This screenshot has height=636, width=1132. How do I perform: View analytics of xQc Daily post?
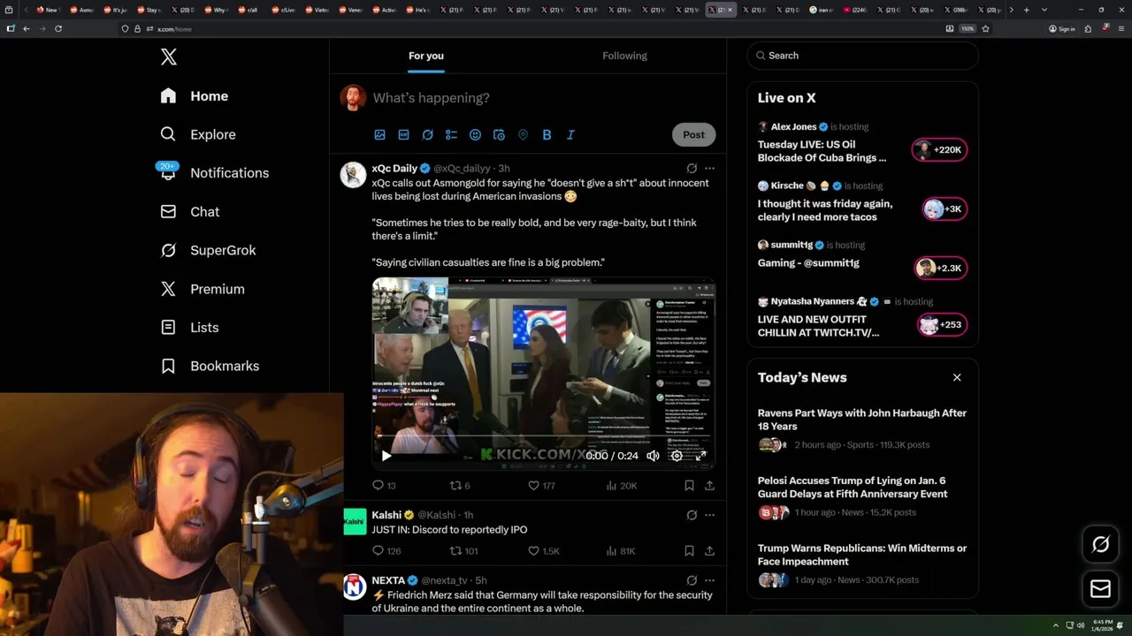coord(621,485)
